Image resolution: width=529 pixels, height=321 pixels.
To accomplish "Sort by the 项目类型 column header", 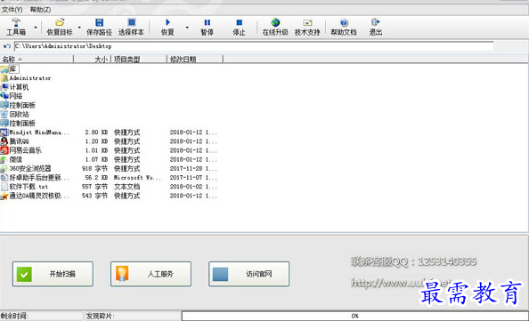I will click(x=139, y=60).
